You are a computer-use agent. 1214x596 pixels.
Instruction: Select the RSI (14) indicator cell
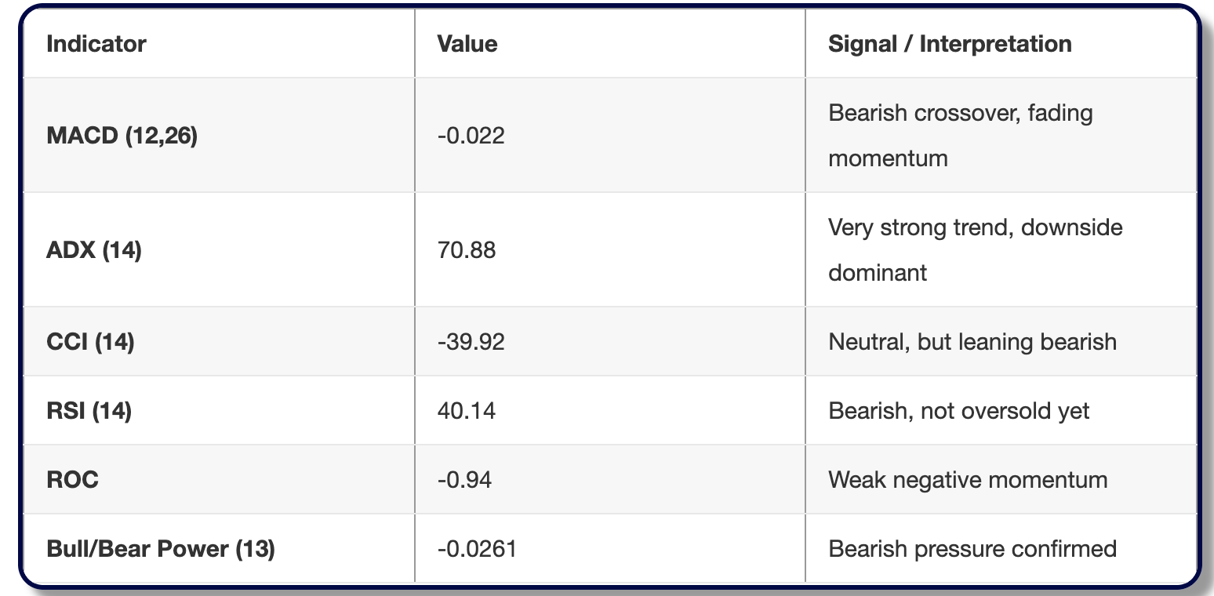click(89, 411)
